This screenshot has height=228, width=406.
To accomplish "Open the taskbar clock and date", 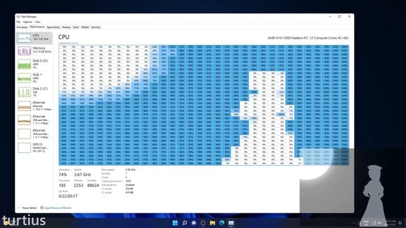I will [x=391, y=223].
